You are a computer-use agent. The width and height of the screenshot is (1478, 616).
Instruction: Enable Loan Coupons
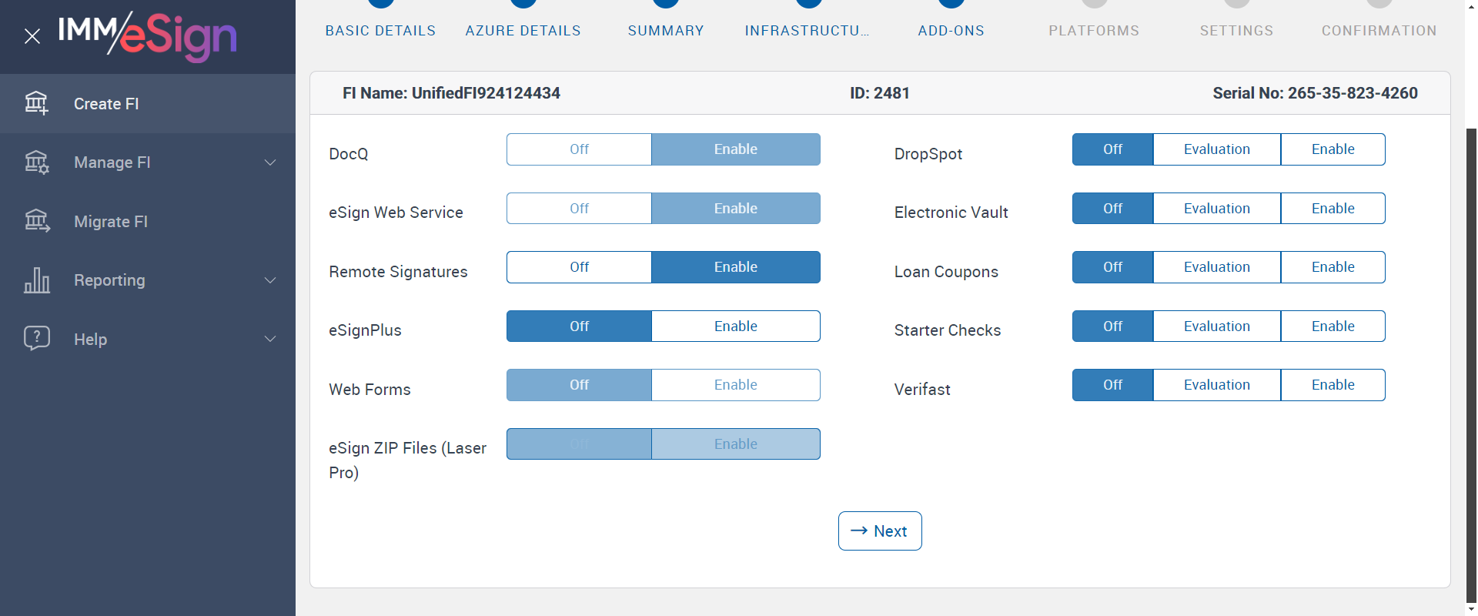tap(1333, 267)
